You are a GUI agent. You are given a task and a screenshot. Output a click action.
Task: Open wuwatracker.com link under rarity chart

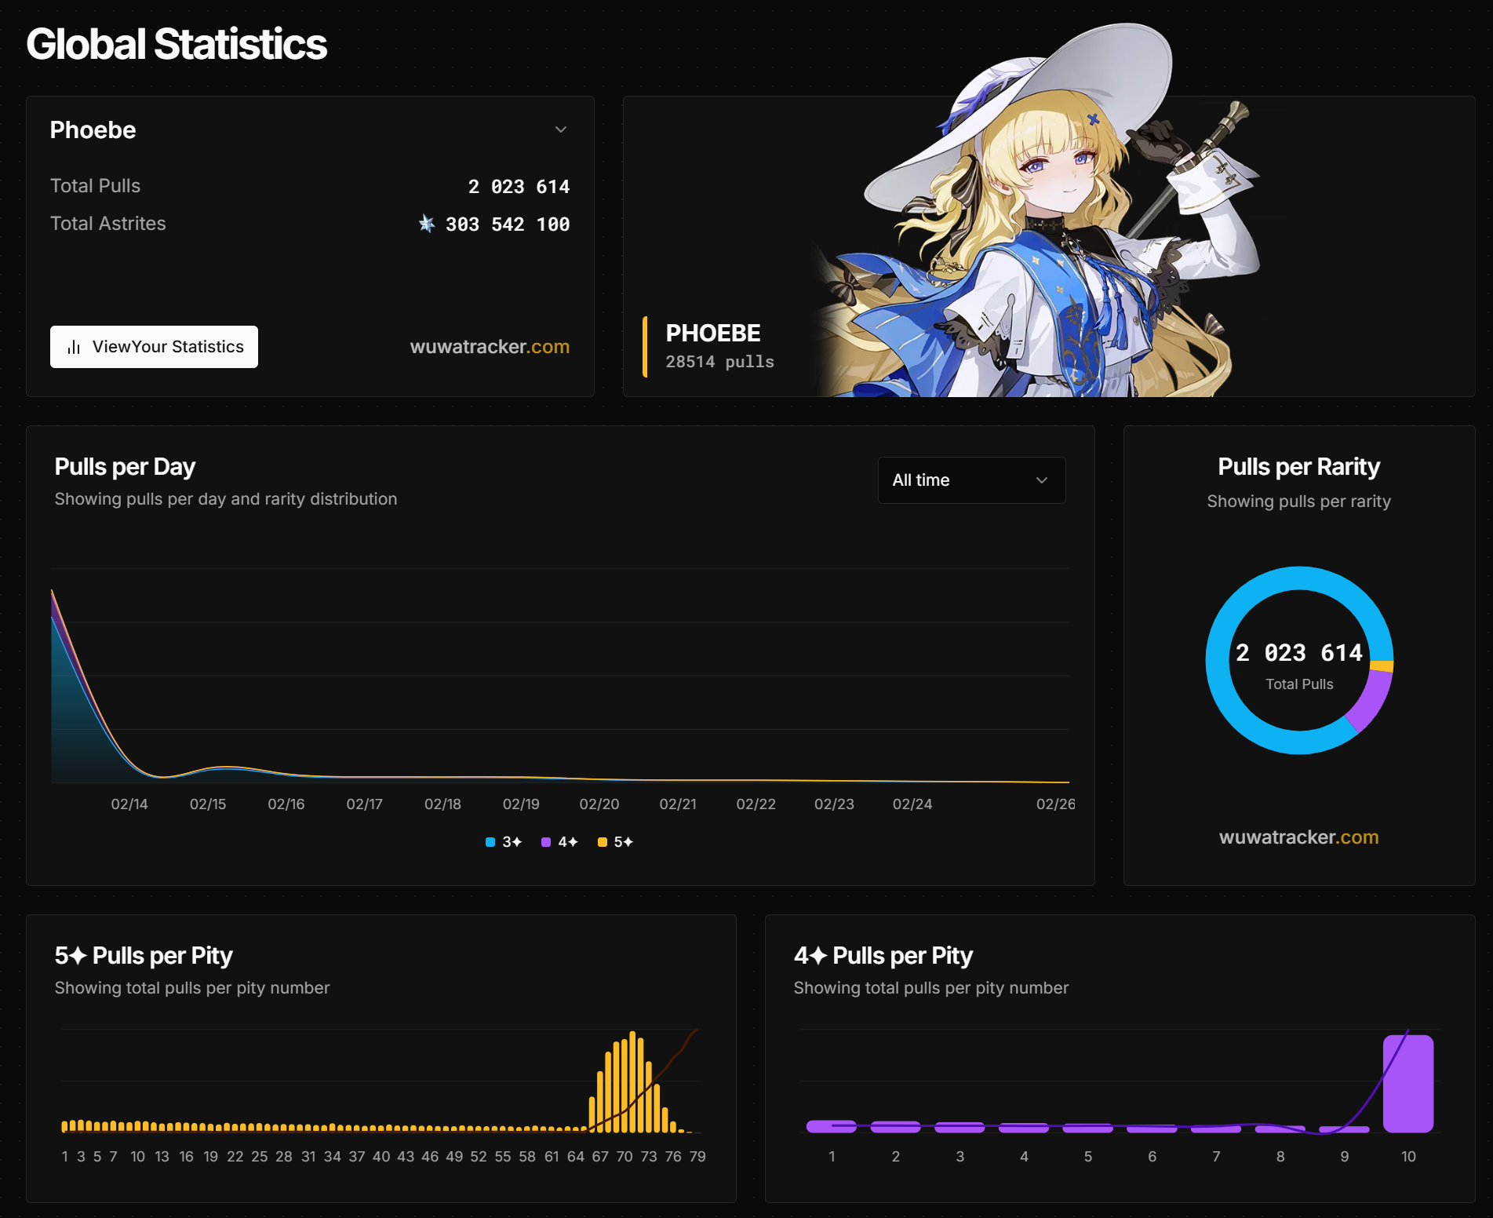coord(1298,837)
